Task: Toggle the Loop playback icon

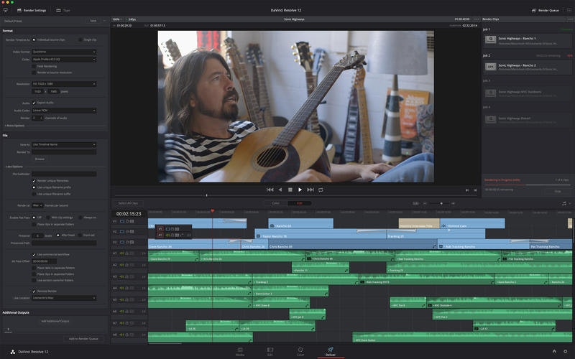Action: point(321,190)
